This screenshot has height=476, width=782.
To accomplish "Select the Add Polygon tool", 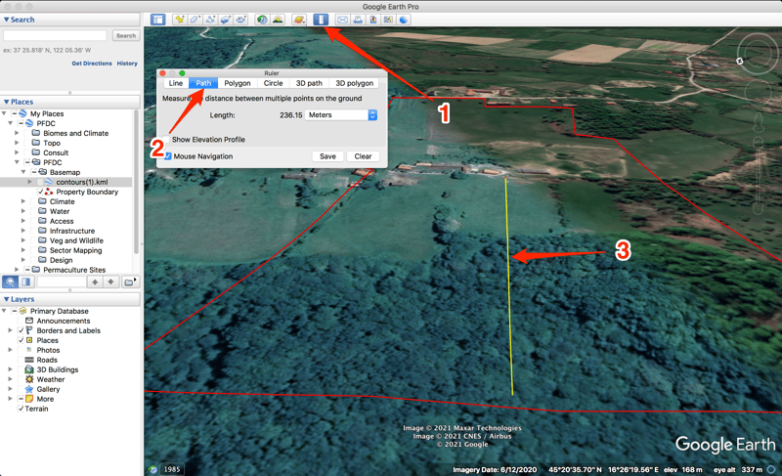I will click(195, 20).
